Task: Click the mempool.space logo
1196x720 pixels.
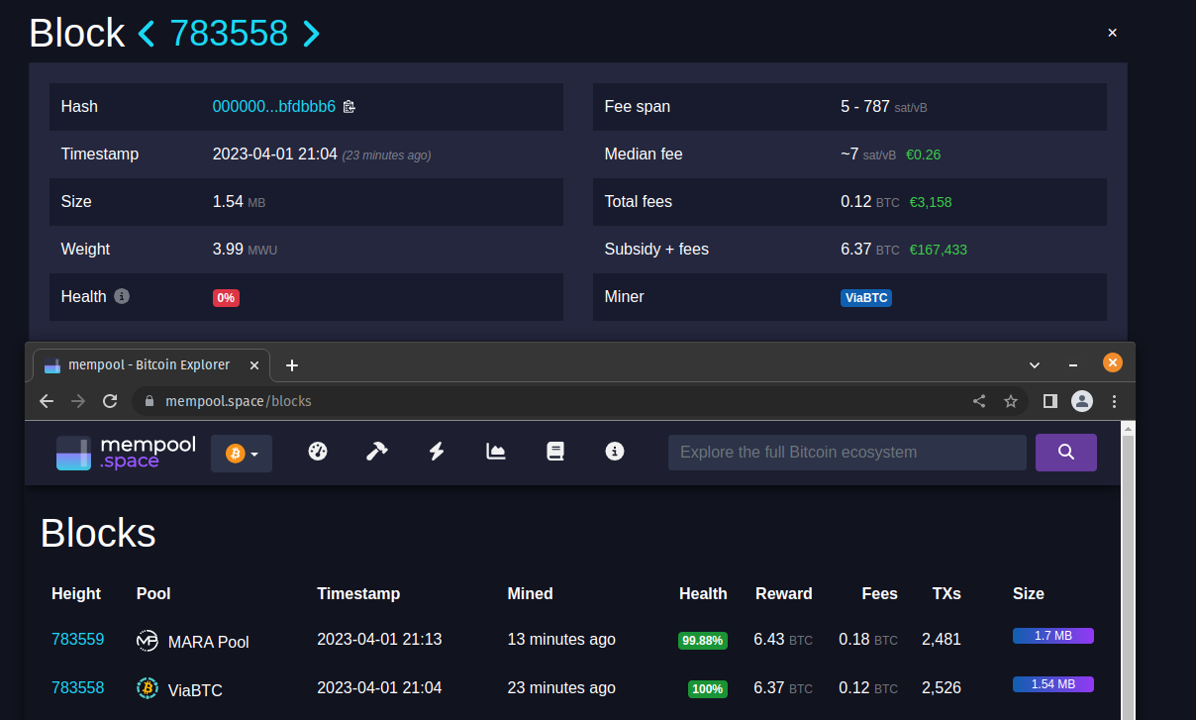Action: (125, 452)
